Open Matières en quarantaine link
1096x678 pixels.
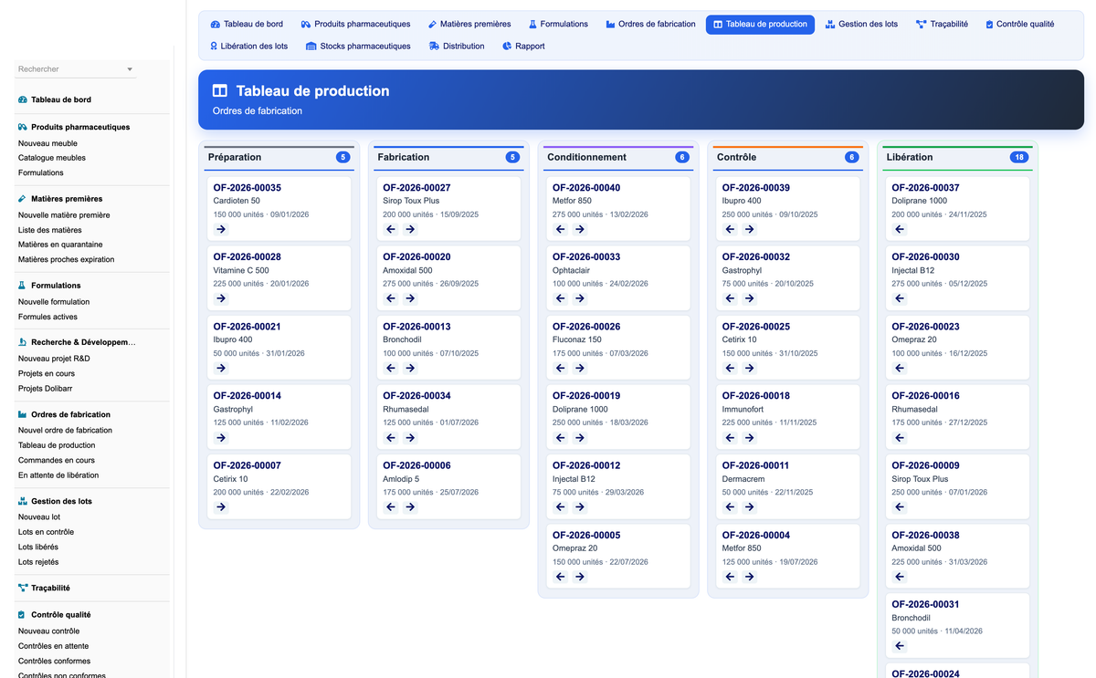[x=60, y=245]
